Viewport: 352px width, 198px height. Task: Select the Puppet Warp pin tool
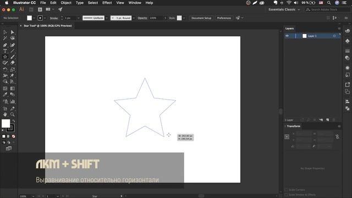point(12,75)
